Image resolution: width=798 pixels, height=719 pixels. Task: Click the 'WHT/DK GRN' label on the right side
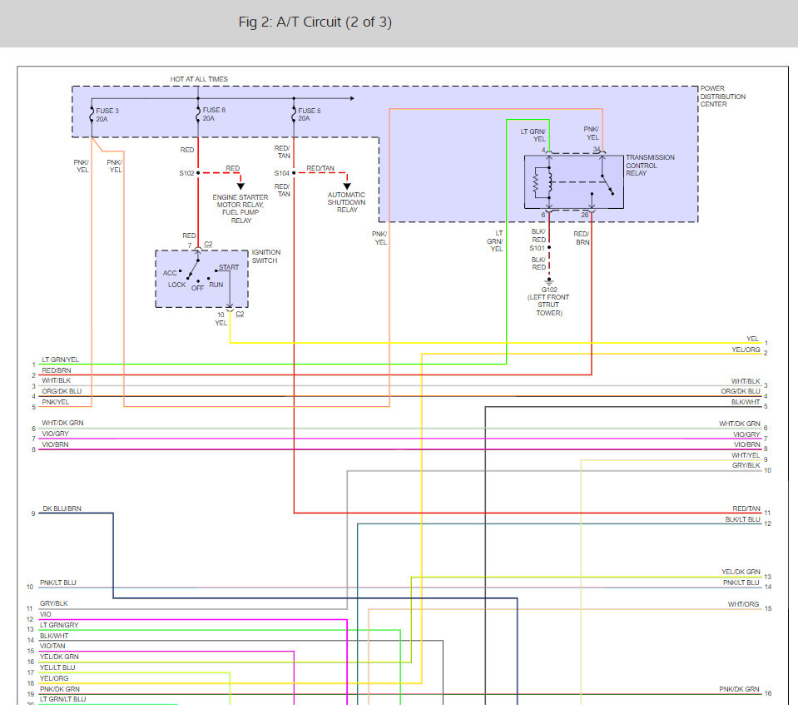740,424
